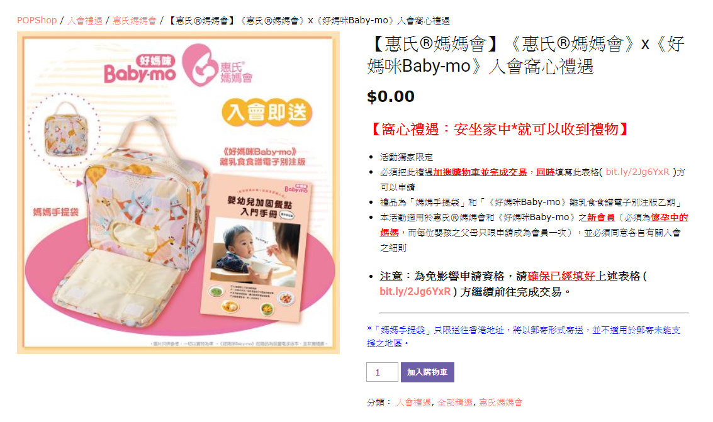Click the product title heading
713x422 pixels.
tap(525, 55)
